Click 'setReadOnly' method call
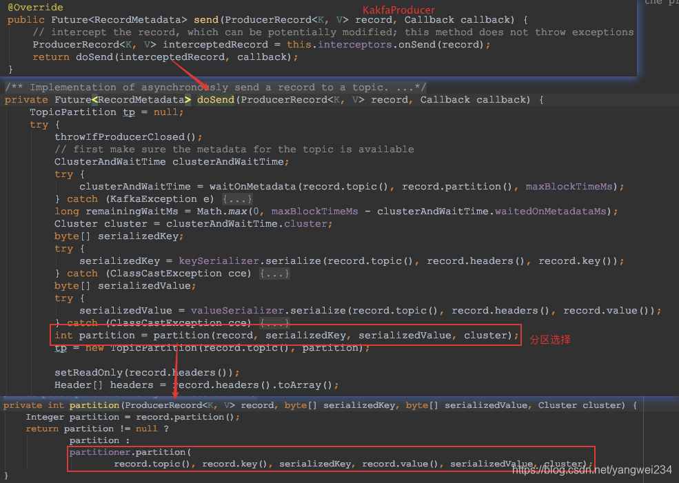The image size is (679, 483). (x=89, y=373)
